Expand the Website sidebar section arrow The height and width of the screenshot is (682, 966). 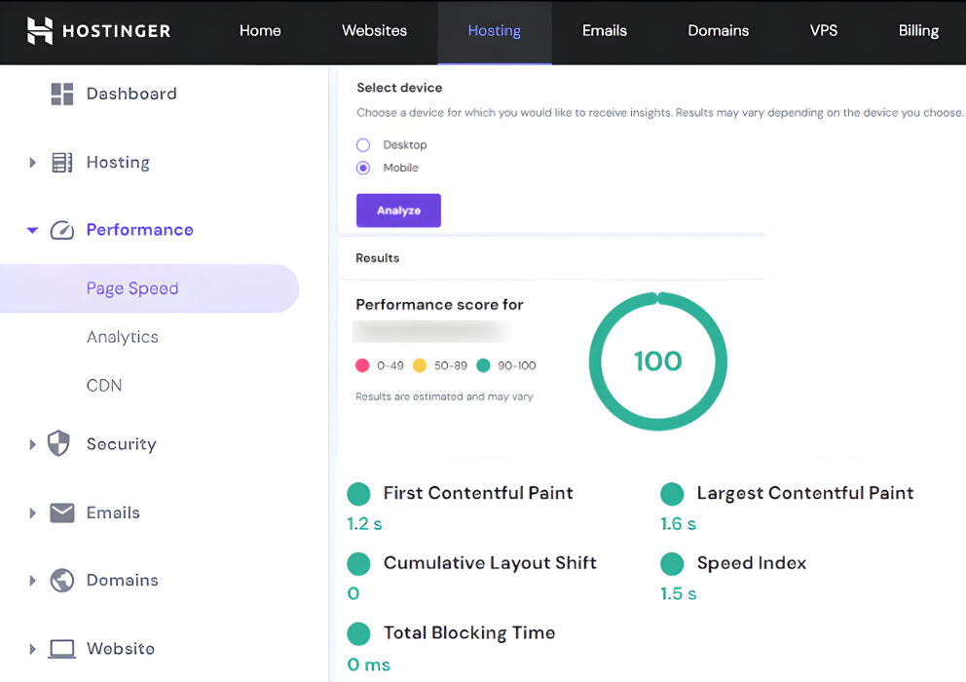click(32, 649)
